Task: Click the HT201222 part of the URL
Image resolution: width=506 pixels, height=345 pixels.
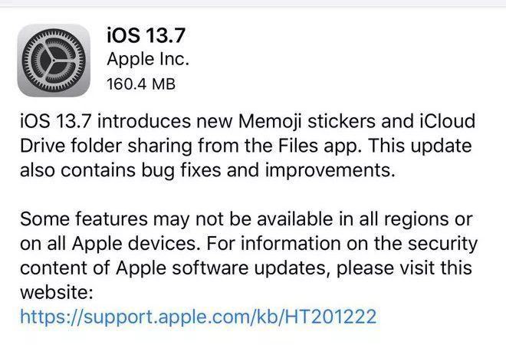Action: click(331, 317)
